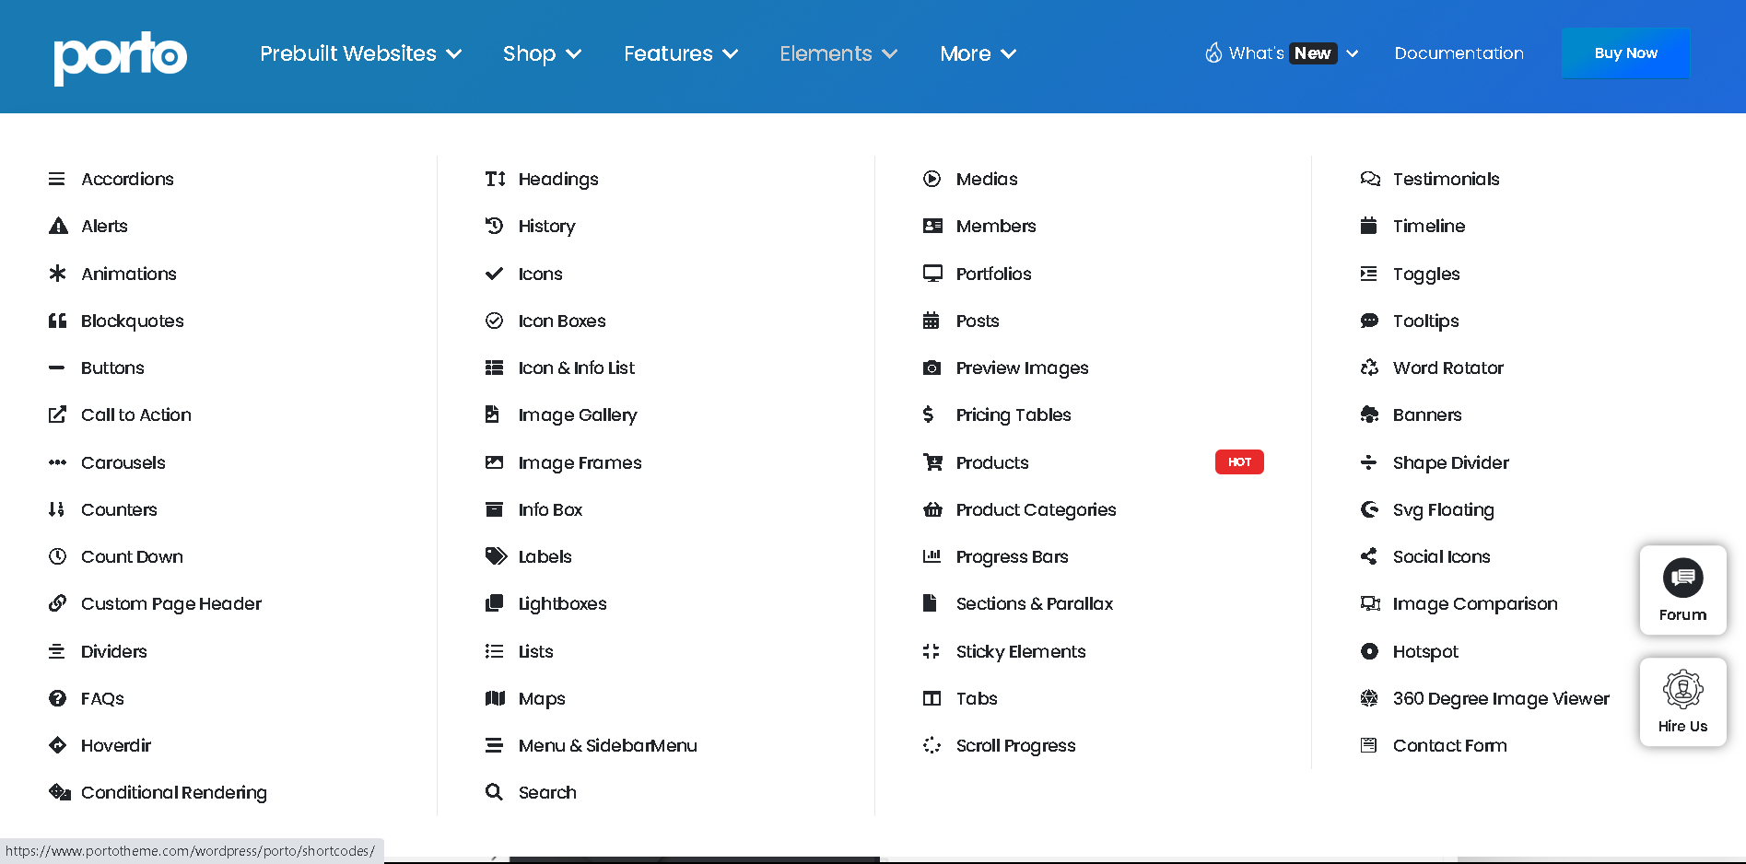Click the Search magnifying glass icon

coord(494,792)
